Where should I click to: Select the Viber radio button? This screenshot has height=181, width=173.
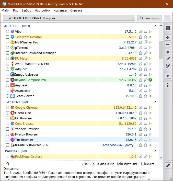pyautogui.click(x=7, y=31)
